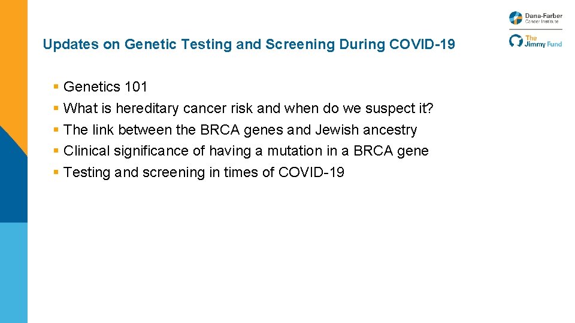Click the bullet marker before Jewish ancestry line
The width and height of the screenshot is (575, 323).
(56, 130)
